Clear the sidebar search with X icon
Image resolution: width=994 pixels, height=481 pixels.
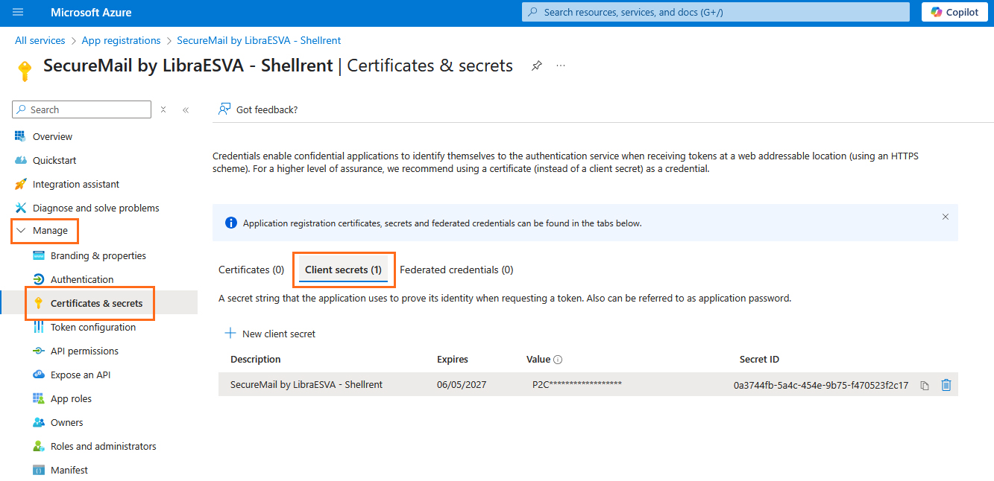click(163, 109)
